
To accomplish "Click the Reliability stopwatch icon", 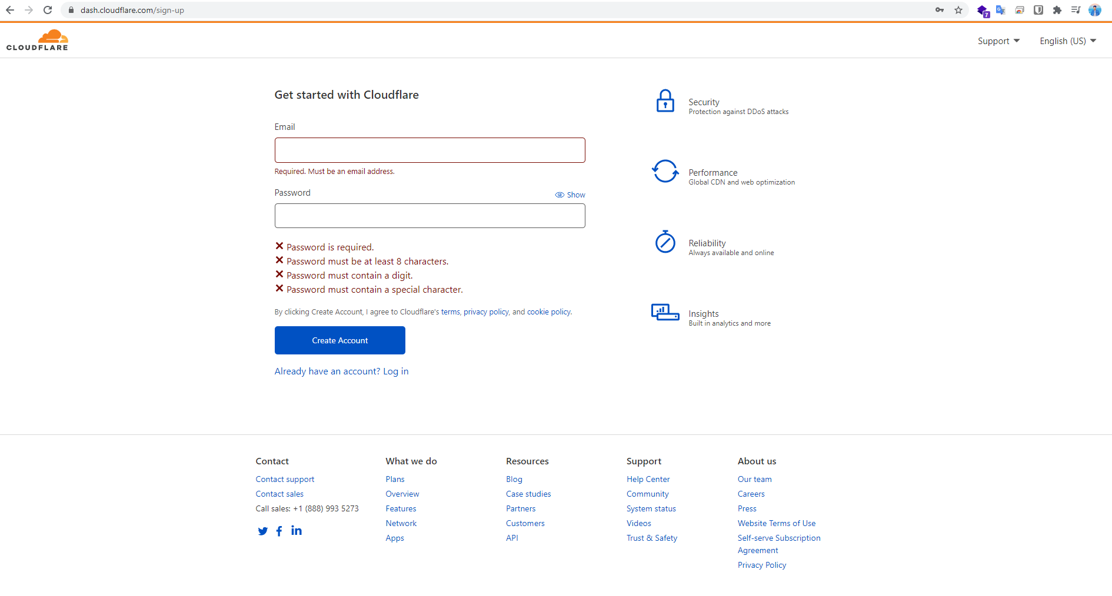I will (x=665, y=242).
